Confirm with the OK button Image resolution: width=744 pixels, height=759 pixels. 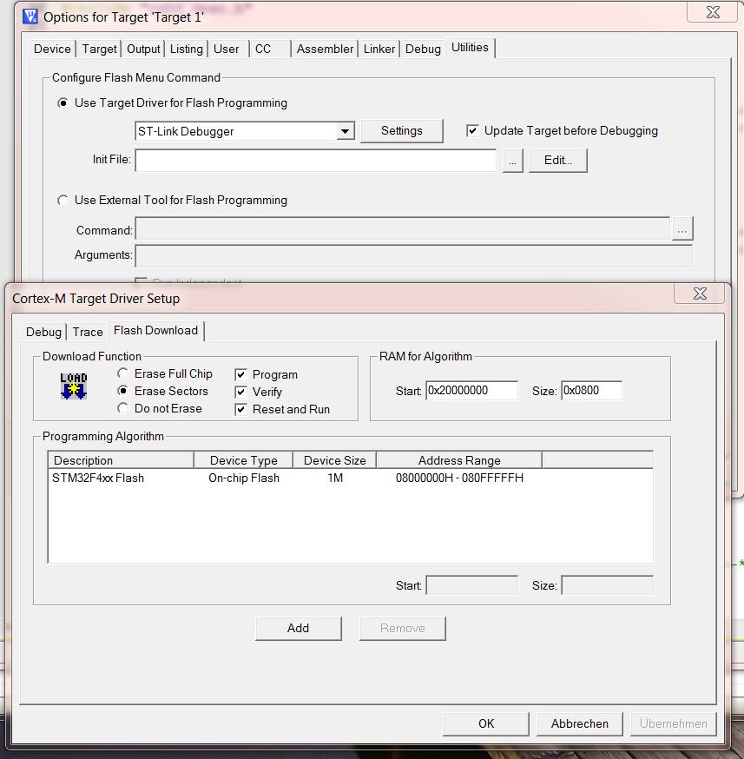coord(486,723)
